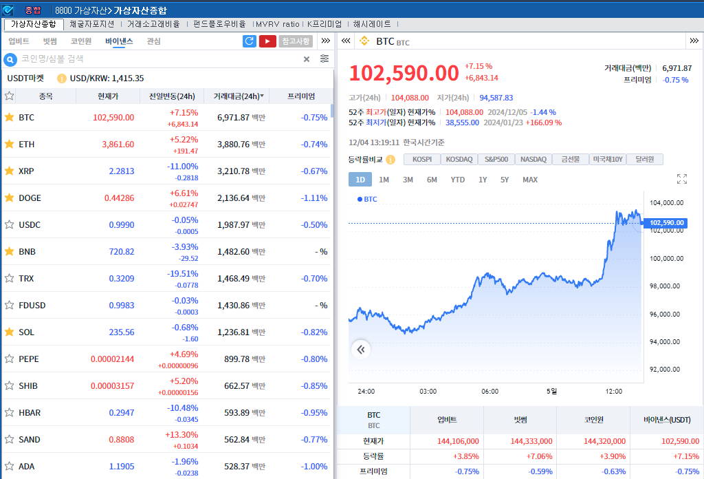Viewport: 704px width, 479px height.
Task: Click the coin name search field
Action: pyautogui.click(x=158, y=59)
